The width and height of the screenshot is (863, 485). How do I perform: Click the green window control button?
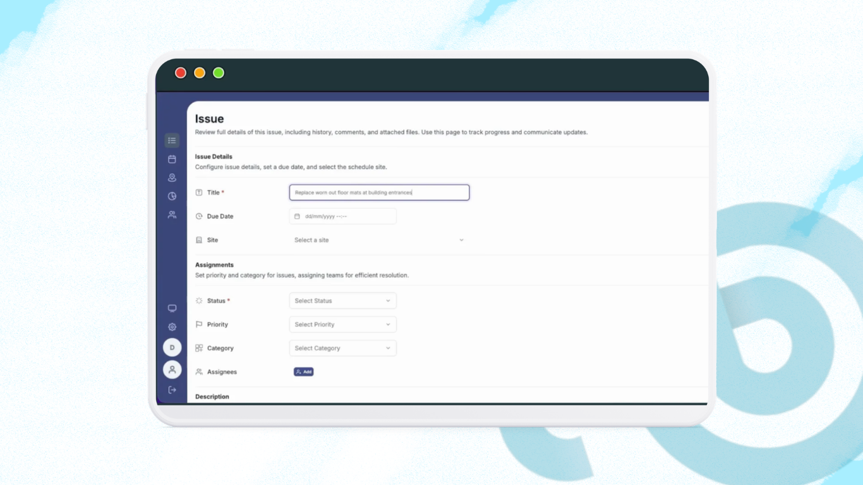219,73
